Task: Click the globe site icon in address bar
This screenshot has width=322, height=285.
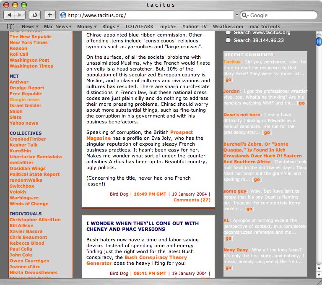Action: pyautogui.click(x=63, y=16)
